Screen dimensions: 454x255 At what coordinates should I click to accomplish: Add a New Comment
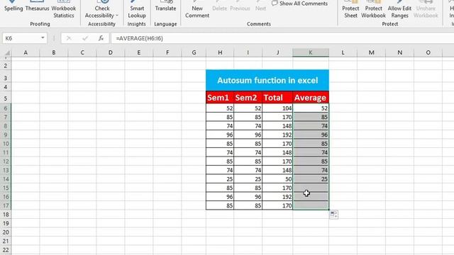click(197, 9)
